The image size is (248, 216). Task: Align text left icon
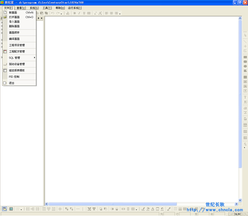tap(107, 13)
